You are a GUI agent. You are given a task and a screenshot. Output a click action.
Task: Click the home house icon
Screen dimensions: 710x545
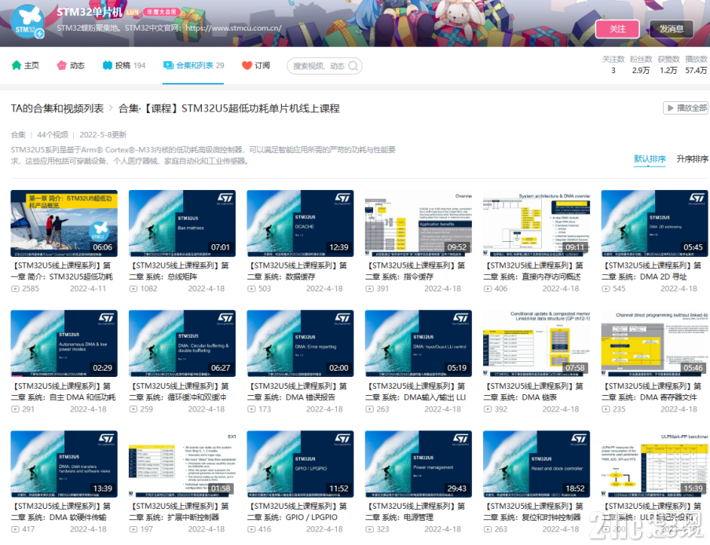pyautogui.click(x=16, y=66)
